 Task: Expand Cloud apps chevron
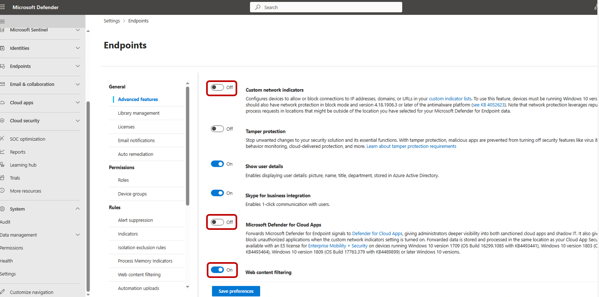click(x=78, y=103)
